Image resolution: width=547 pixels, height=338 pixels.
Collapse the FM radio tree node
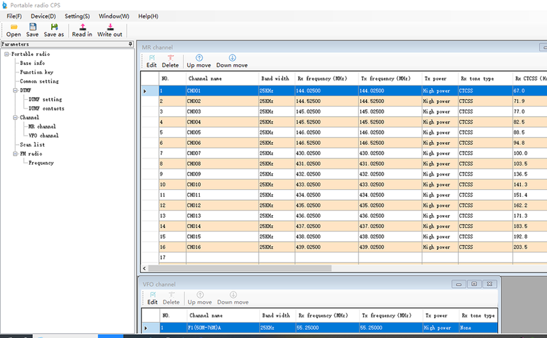15,154
